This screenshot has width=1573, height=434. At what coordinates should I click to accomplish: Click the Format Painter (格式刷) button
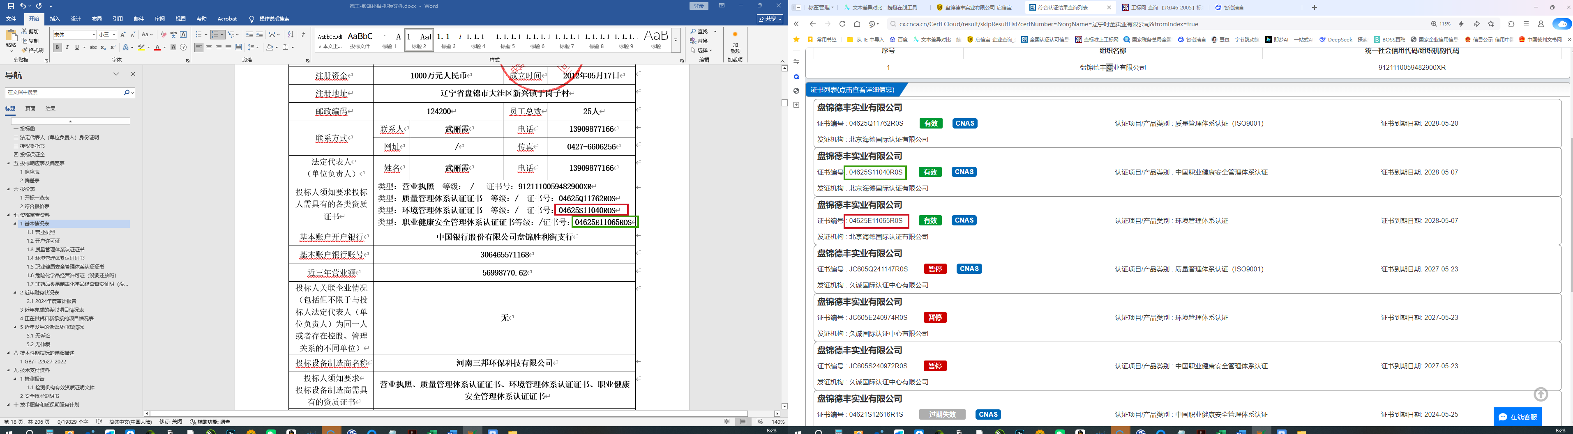(32, 50)
